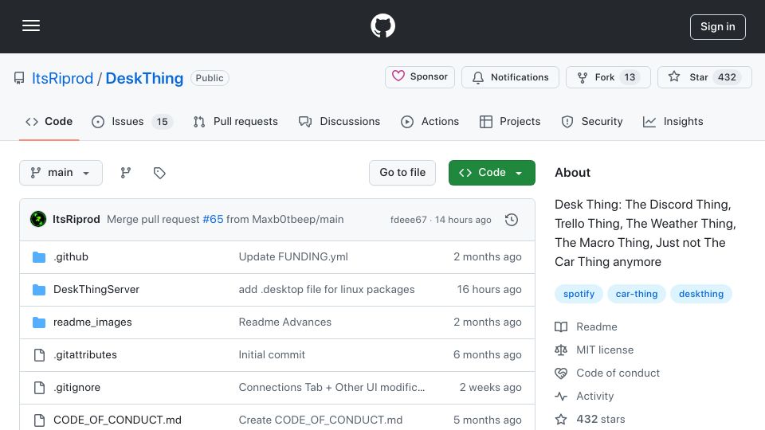Click ItsRiprod avatar in latest commit
765x430 pixels.
[38, 220]
